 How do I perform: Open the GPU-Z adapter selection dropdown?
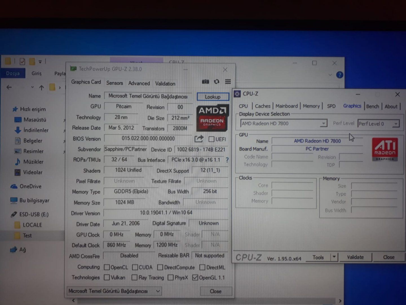[x=114, y=291]
